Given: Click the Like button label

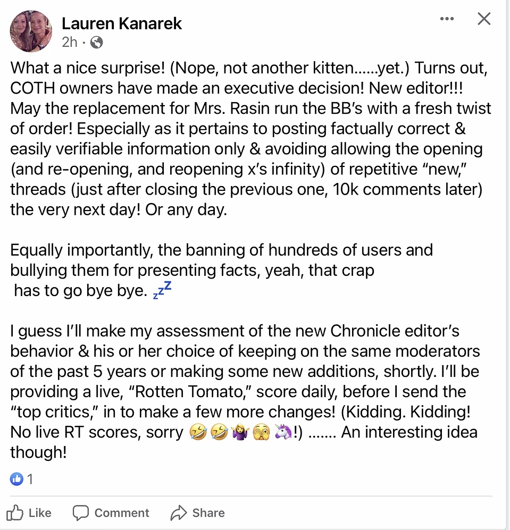Looking at the screenshot, I should (x=40, y=513).
